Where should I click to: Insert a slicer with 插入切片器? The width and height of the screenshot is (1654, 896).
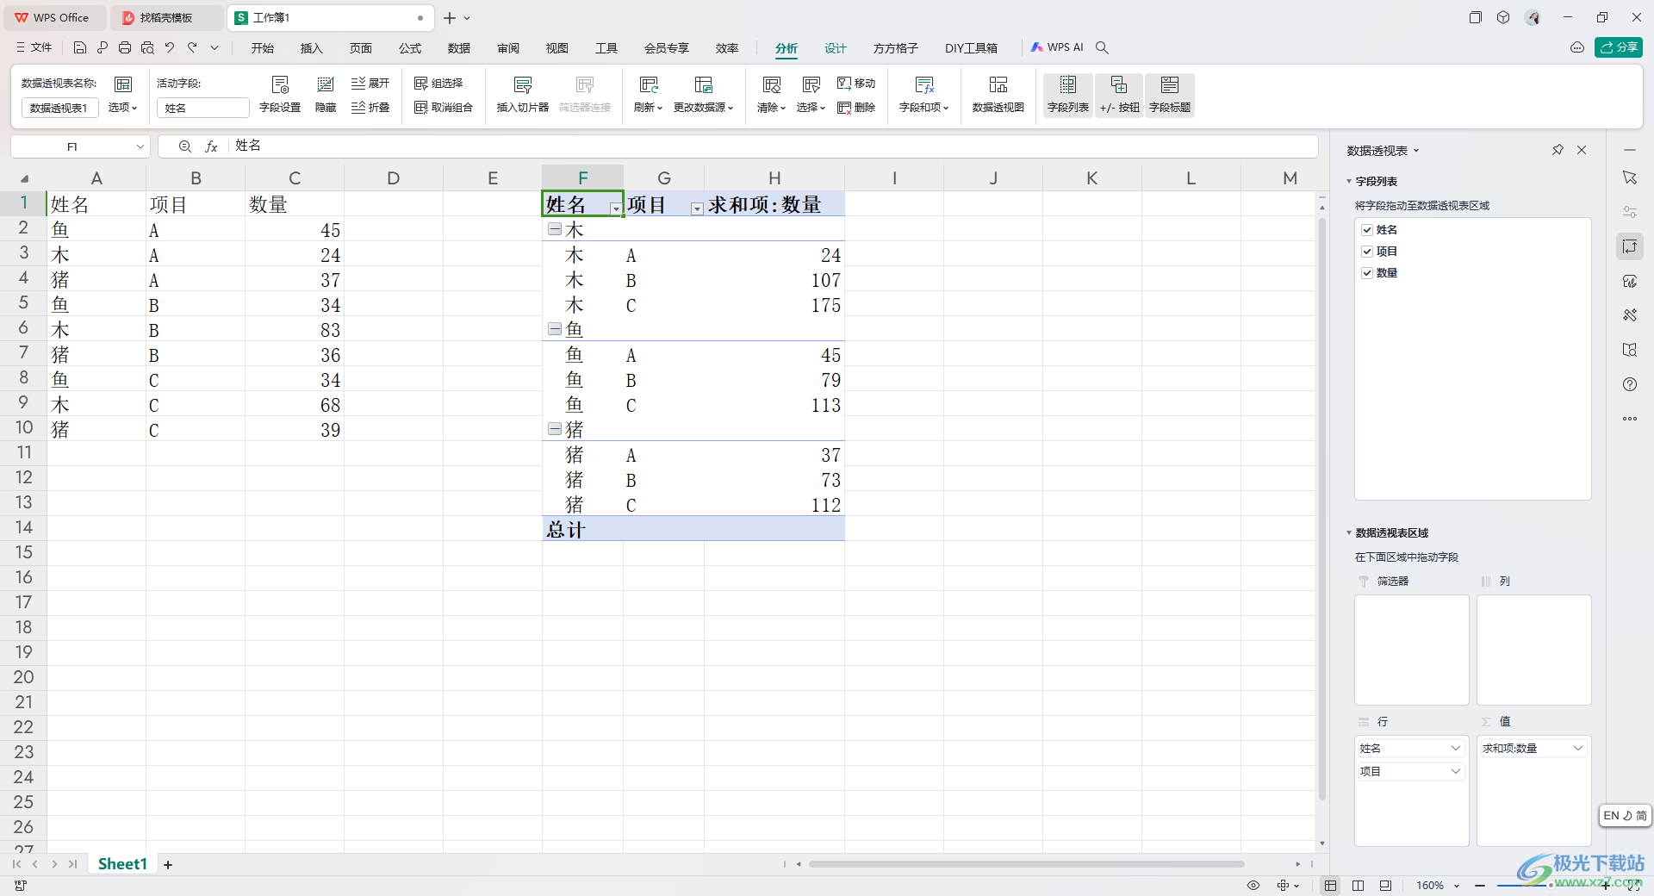(x=523, y=94)
